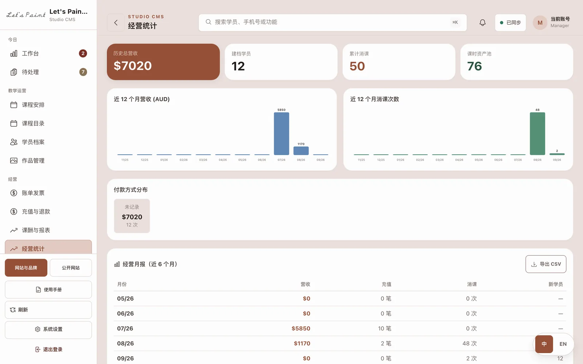Click the 学员档案 people icon

[14, 142]
